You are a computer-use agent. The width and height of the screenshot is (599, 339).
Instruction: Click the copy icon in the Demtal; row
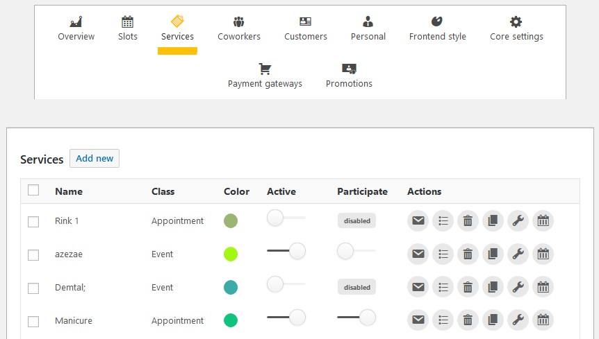[493, 287]
